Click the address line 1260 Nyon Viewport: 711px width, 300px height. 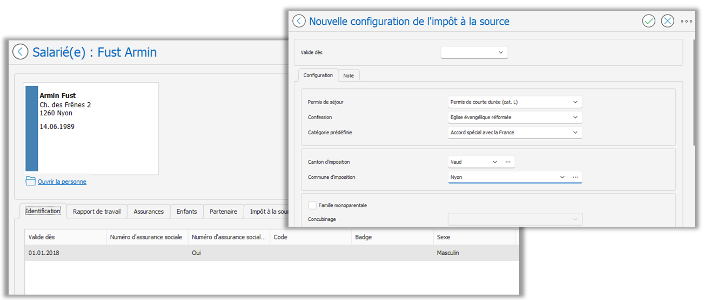pyautogui.click(x=56, y=113)
